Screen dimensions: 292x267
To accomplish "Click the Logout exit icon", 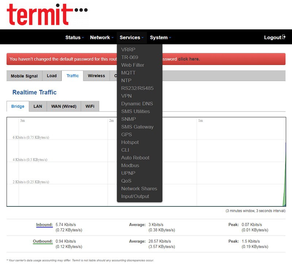I will (x=284, y=37).
